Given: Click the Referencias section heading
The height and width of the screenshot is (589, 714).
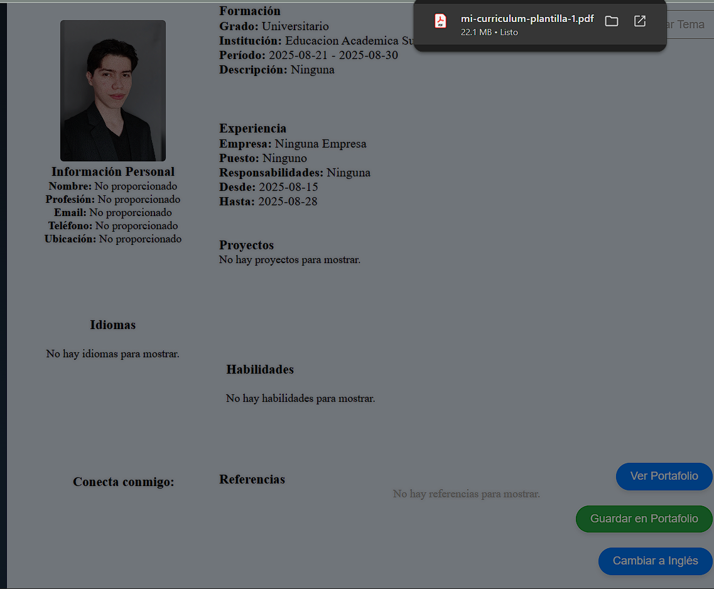Looking at the screenshot, I should tap(252, 480).
